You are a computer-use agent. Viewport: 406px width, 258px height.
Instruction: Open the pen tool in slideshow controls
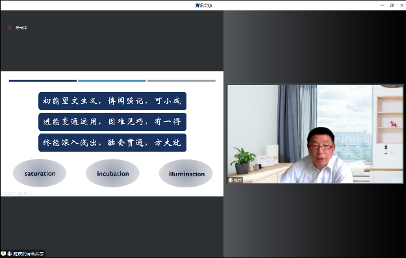(14, 194)
